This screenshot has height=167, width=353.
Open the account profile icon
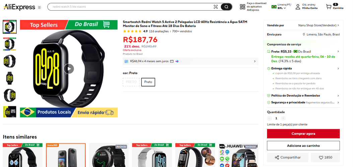298,7
